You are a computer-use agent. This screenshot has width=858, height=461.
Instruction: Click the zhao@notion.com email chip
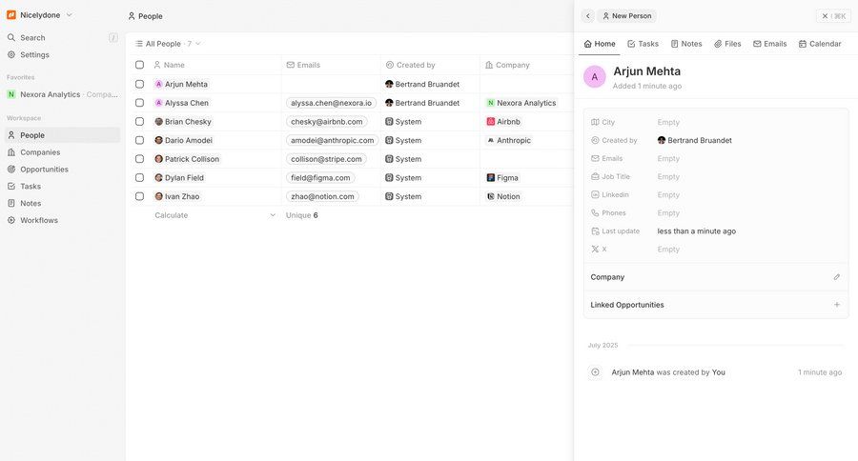322,196
